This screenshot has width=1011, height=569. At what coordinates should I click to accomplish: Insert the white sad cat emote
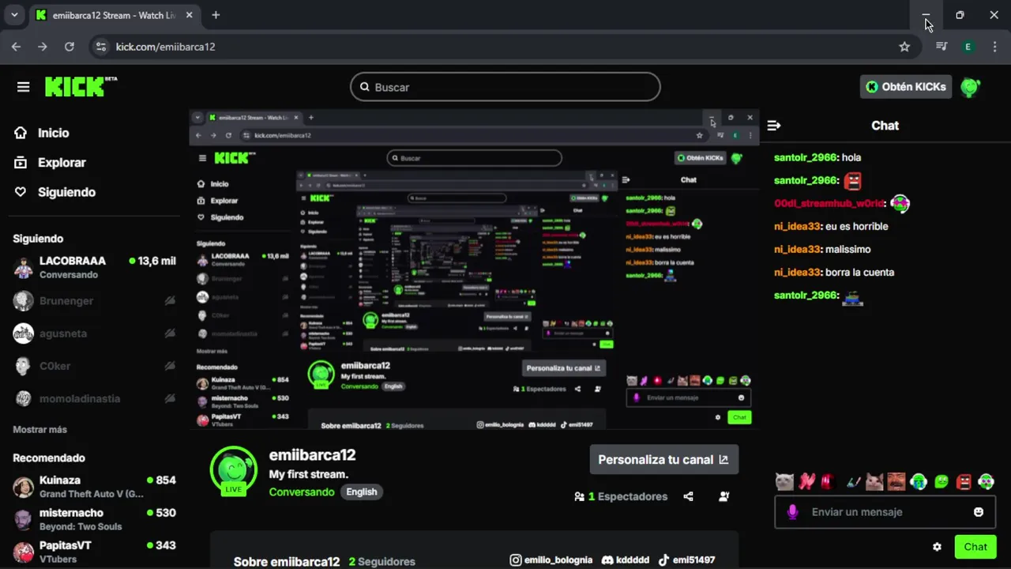784,481
